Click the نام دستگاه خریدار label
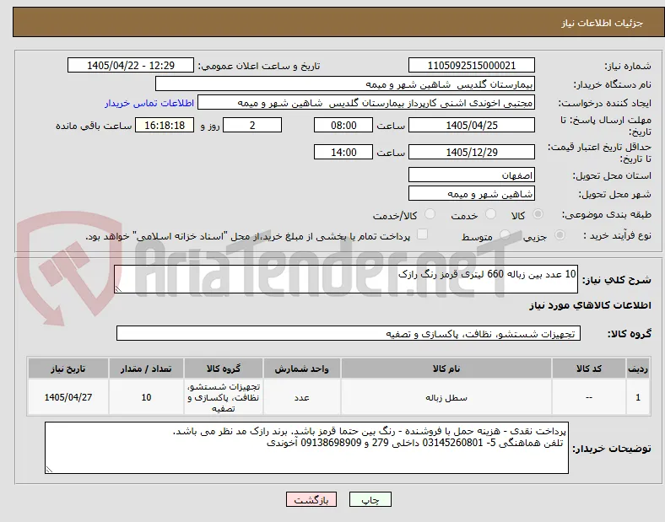The image size is (665, 522). (613, 84)
